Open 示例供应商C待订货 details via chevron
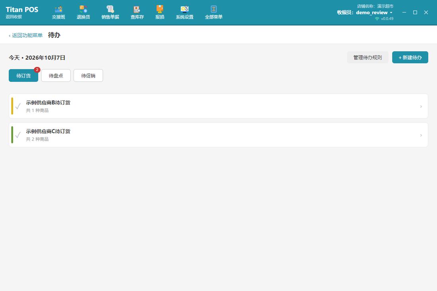 click(421, 135)
